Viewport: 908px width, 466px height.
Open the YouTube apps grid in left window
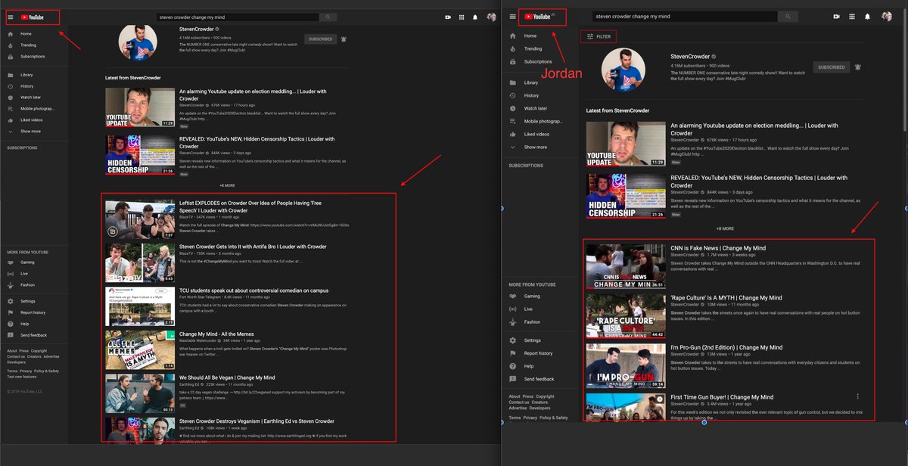pos(462,17)
